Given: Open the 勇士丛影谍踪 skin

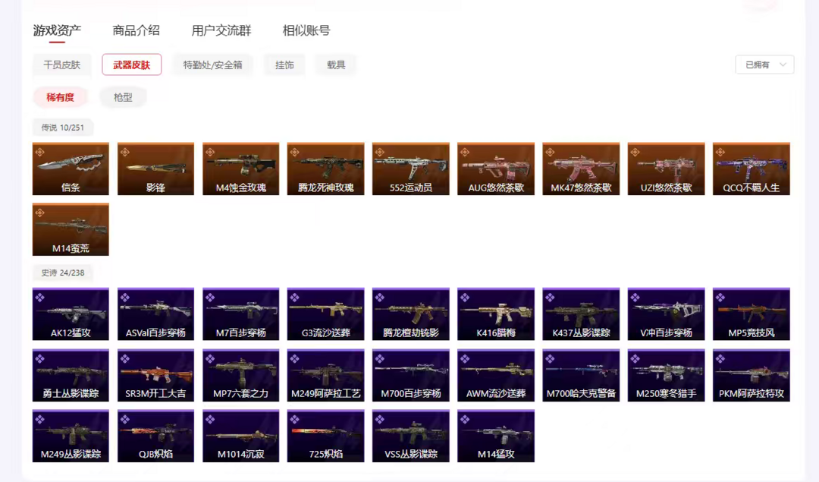Looking at the screenshot, I should (x=71, y=376).
